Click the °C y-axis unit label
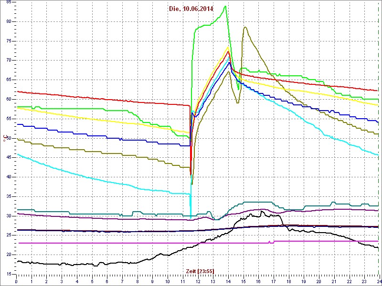 (4, 138)
